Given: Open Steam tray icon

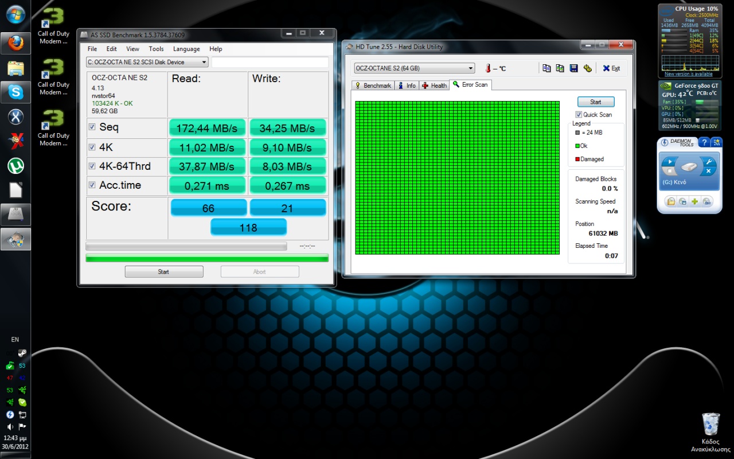Looking at the screenshot, I should click(22, 354).
